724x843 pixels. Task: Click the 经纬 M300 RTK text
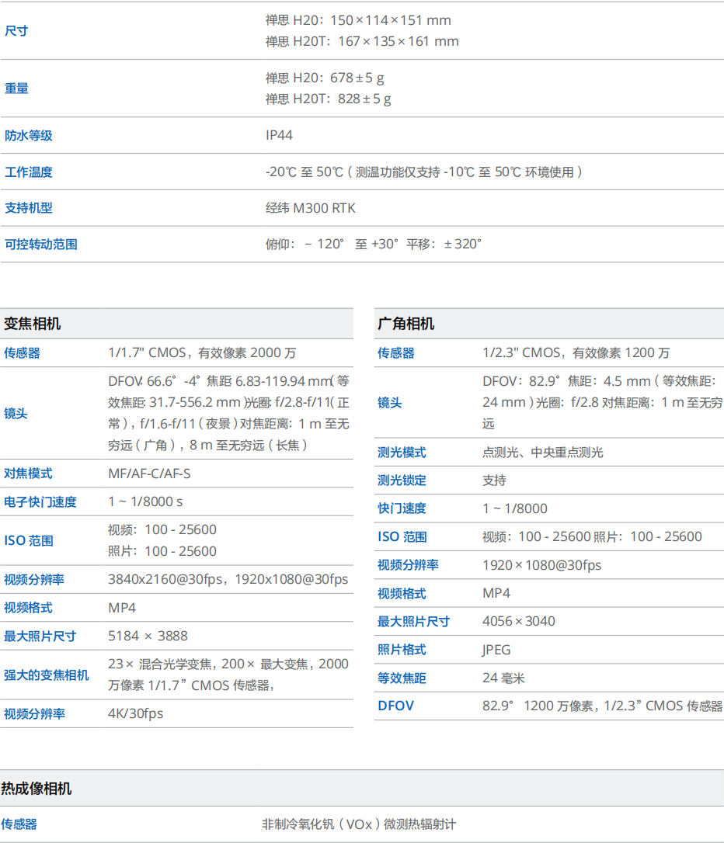tap(310, 208)
